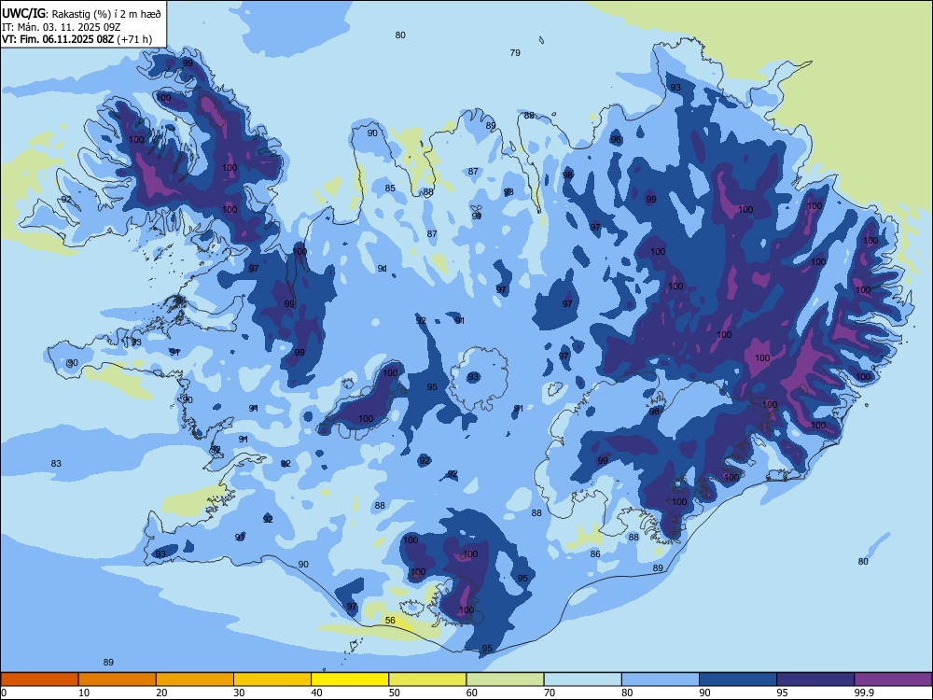Click the '83' value over the western sea
Screen dimensions: 933x700
56,463
